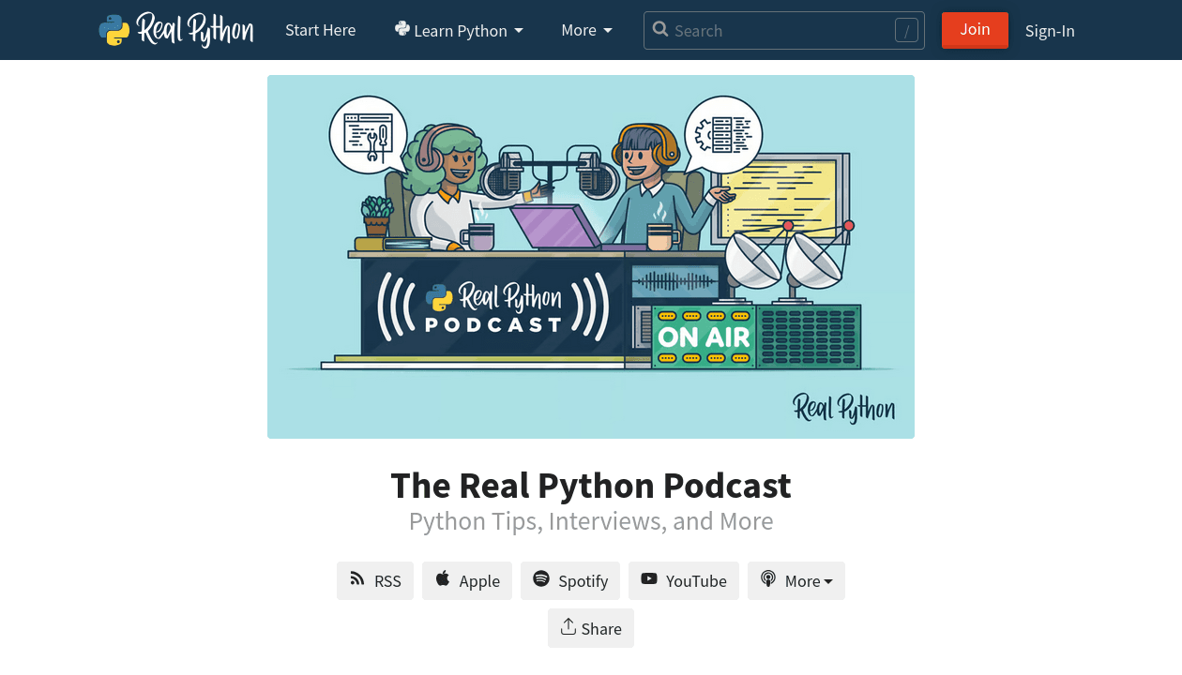
Task: Expand the Learn Python dropdown
Action: click(459, 30)
